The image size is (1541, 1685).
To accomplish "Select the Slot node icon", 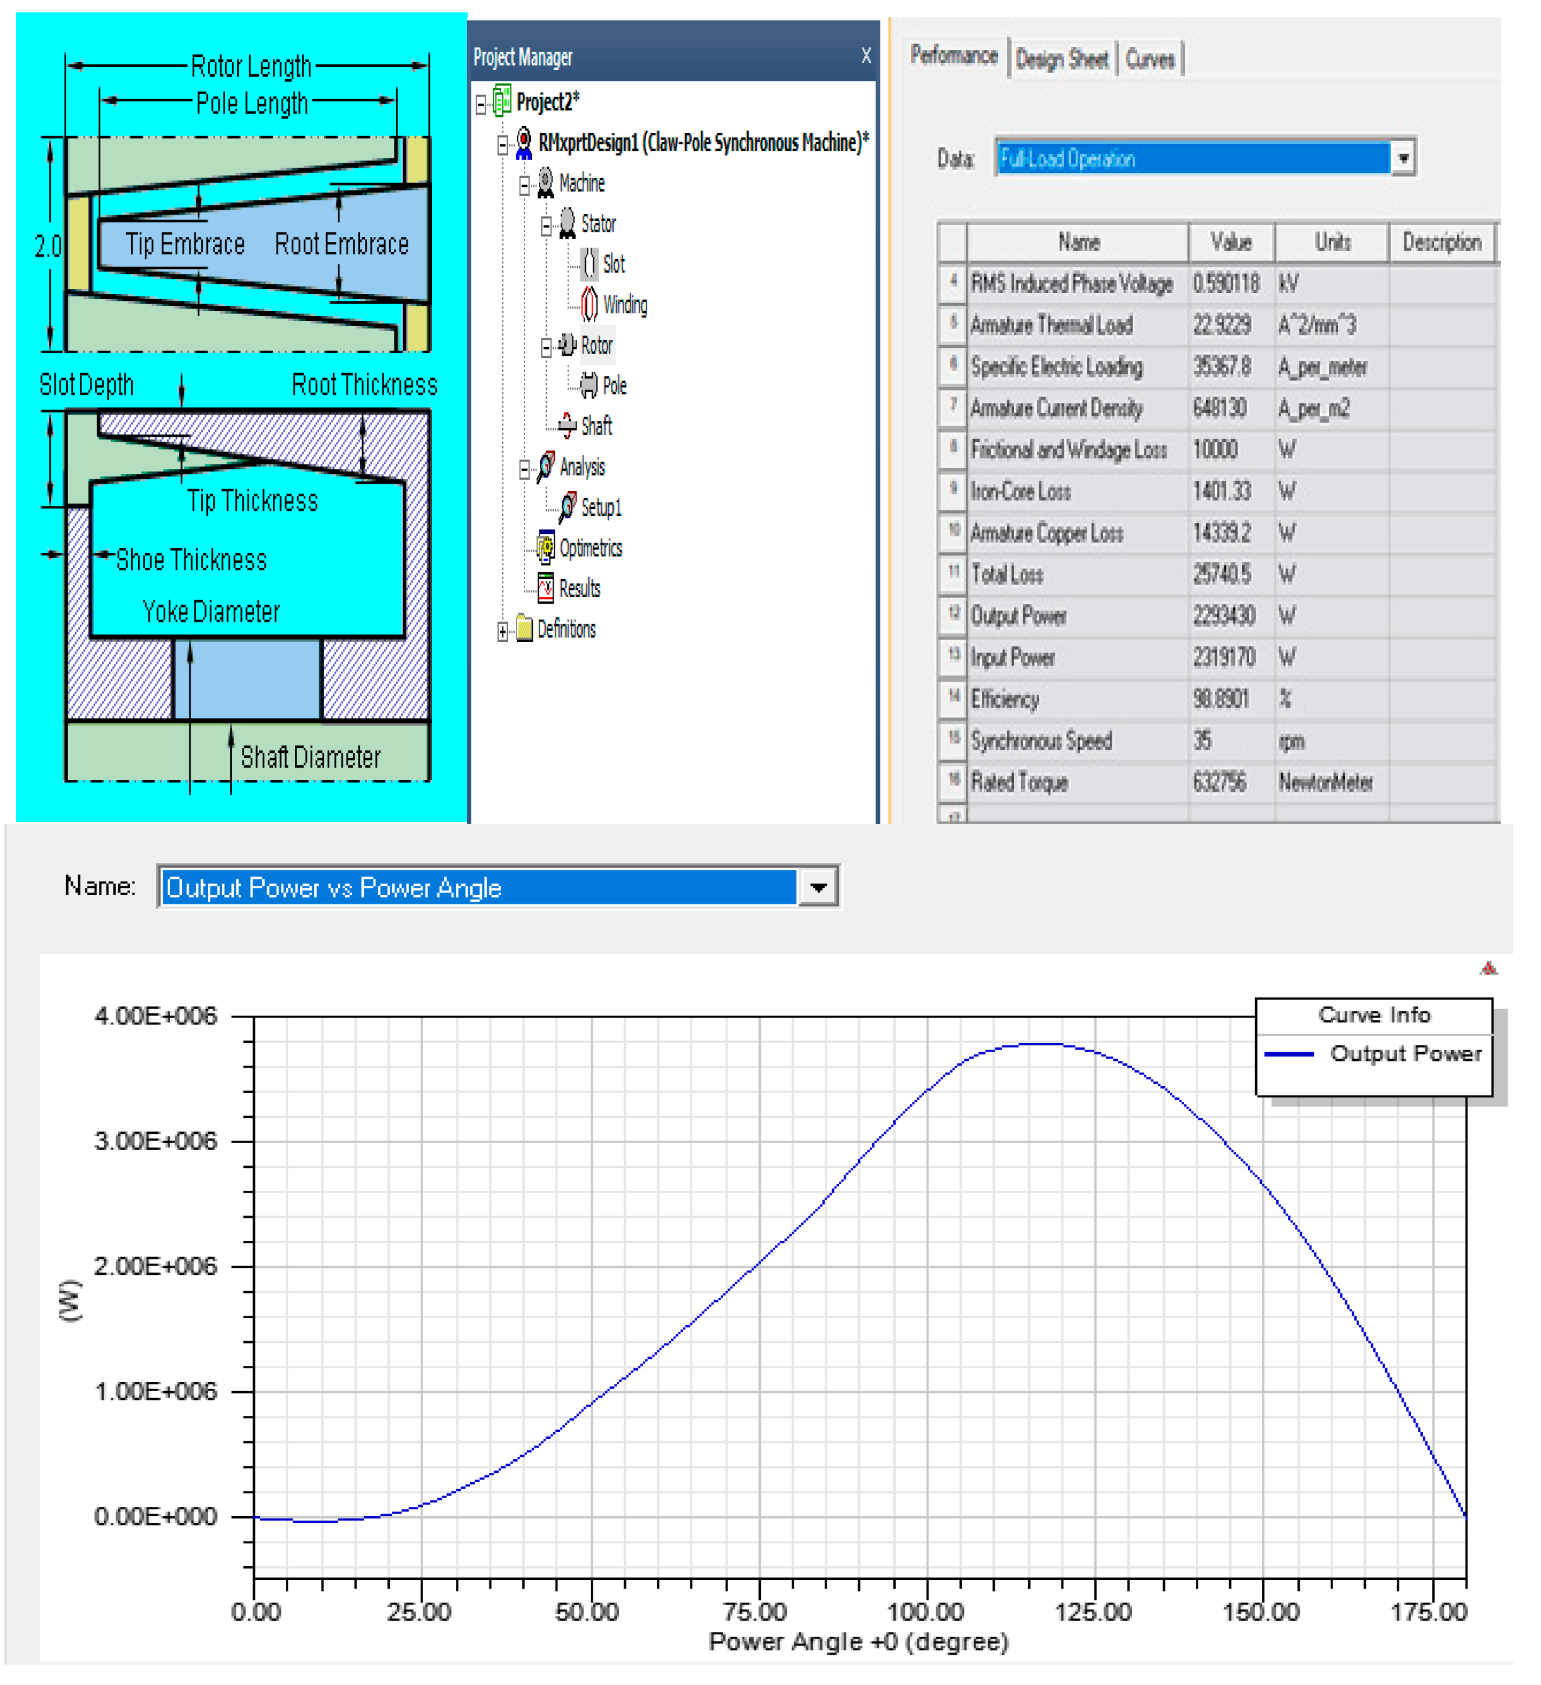I will [x=590, y=265].
